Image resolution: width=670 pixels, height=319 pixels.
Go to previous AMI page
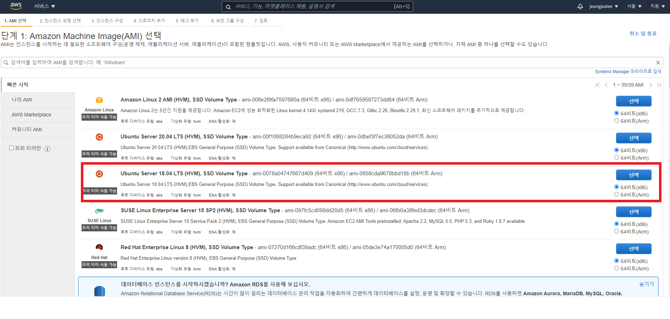tap(606, 85)
